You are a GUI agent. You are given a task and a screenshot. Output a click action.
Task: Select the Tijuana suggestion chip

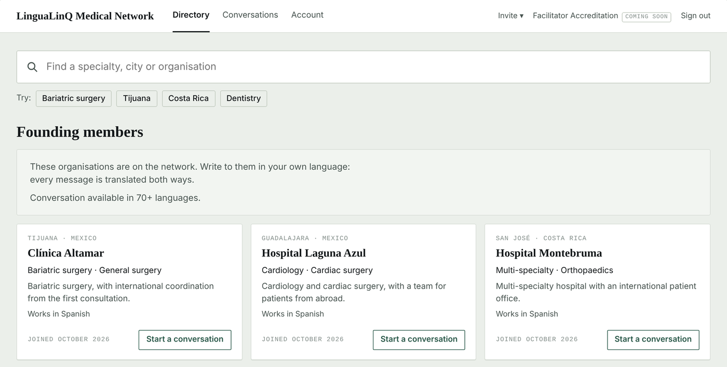tap(137, 99)
